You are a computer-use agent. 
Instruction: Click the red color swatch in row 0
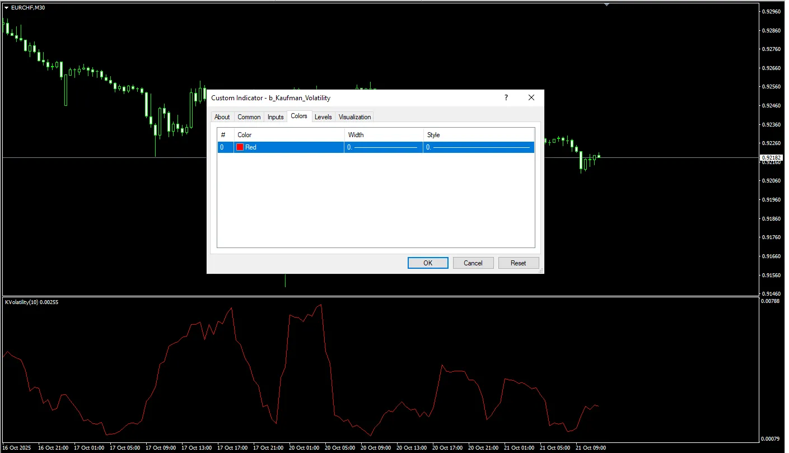240,147
